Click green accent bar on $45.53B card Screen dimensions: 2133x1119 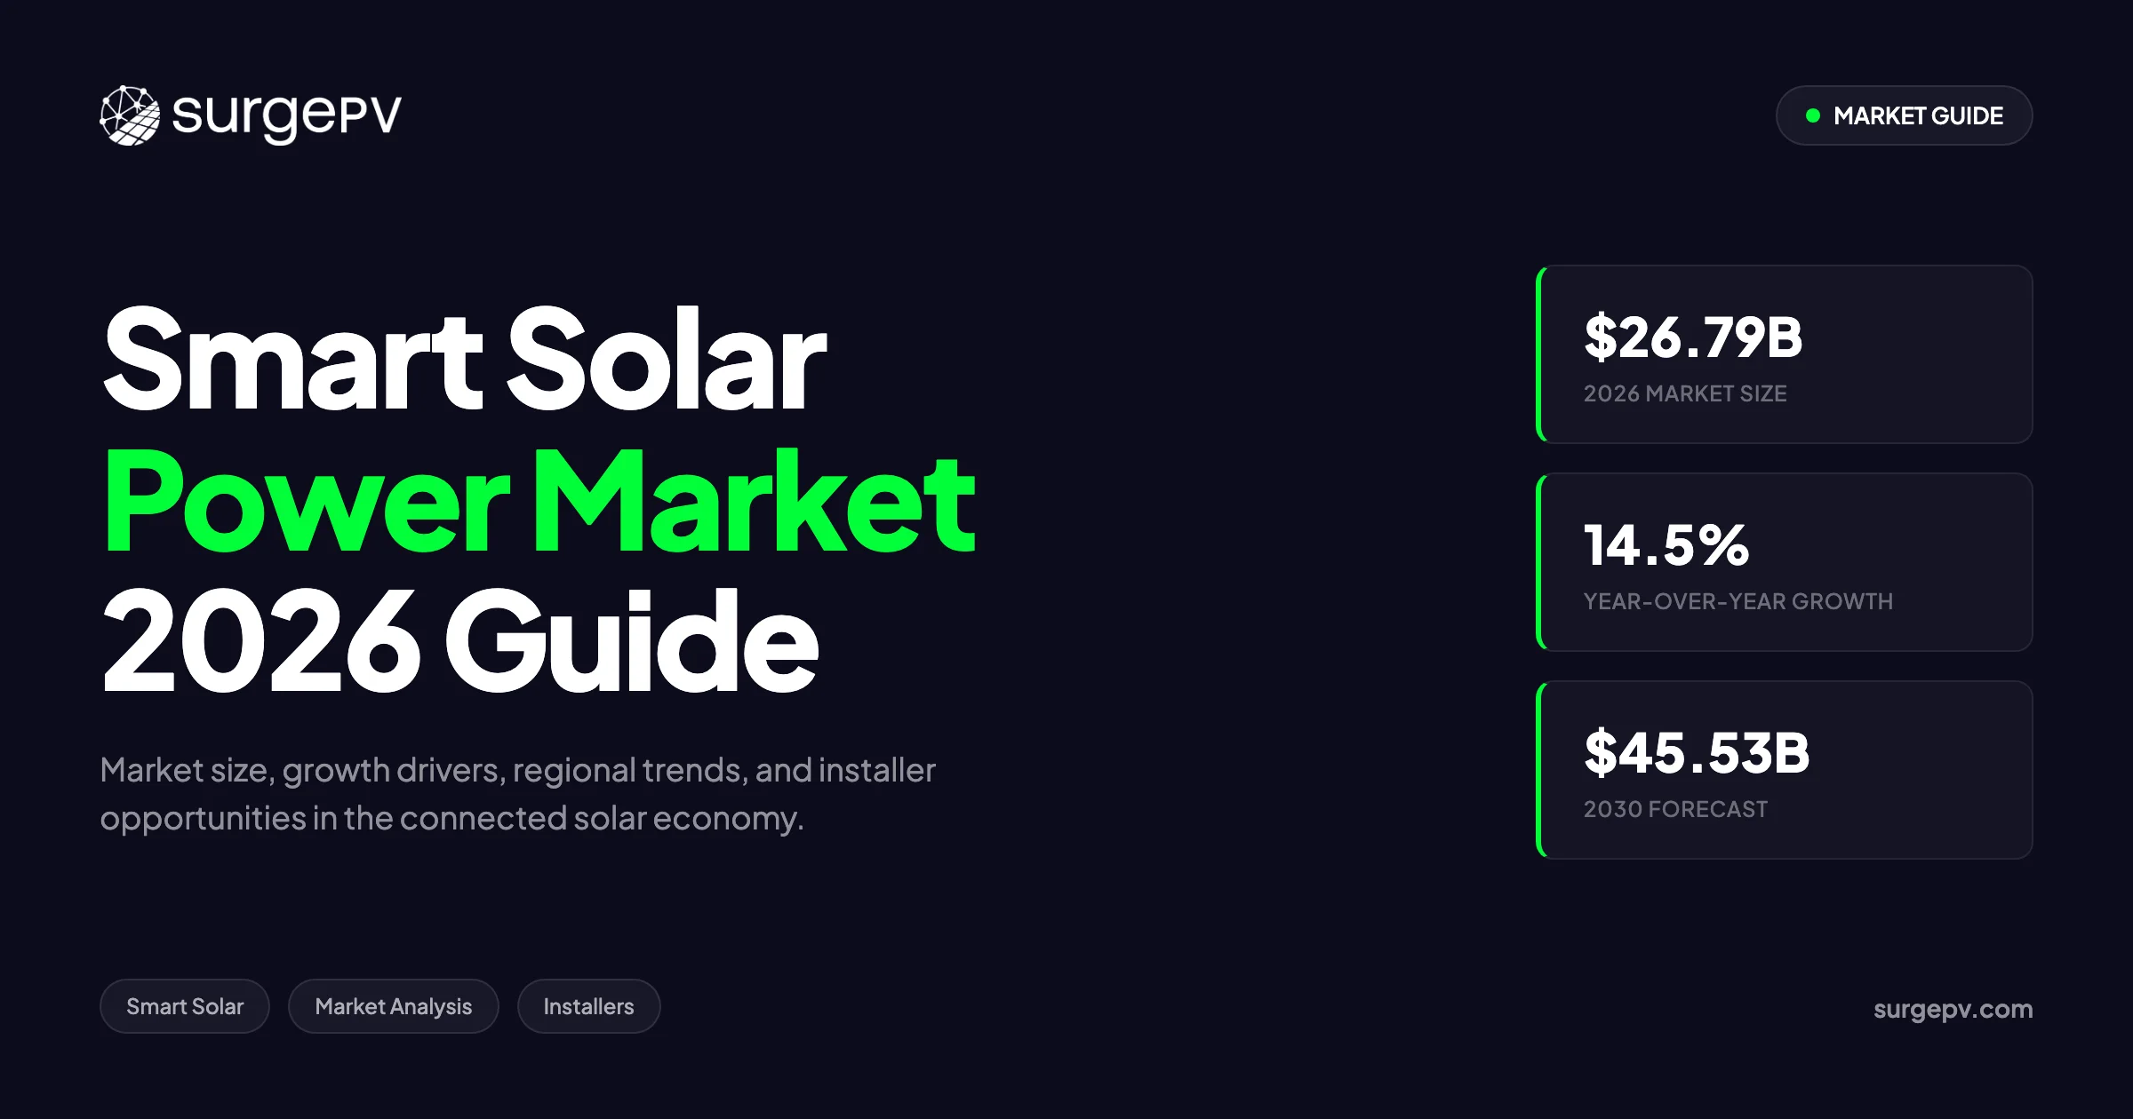pos(1540,770)
